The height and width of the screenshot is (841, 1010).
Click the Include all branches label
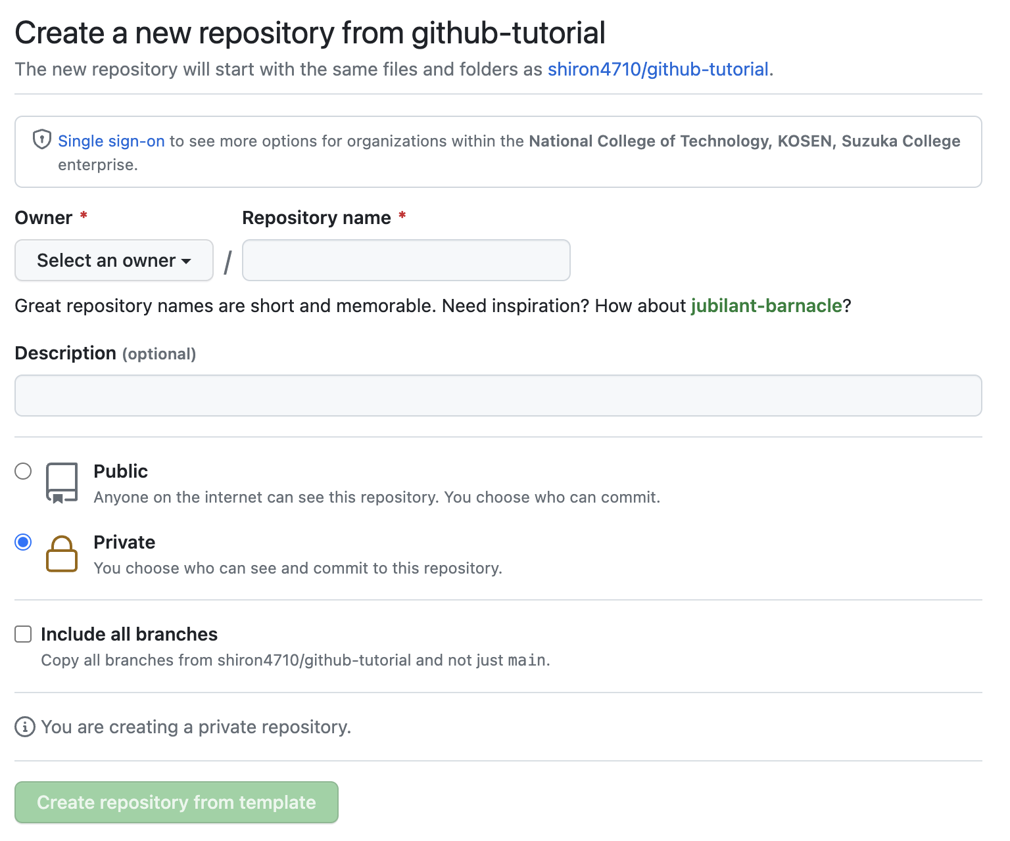(x=129, y=634)
